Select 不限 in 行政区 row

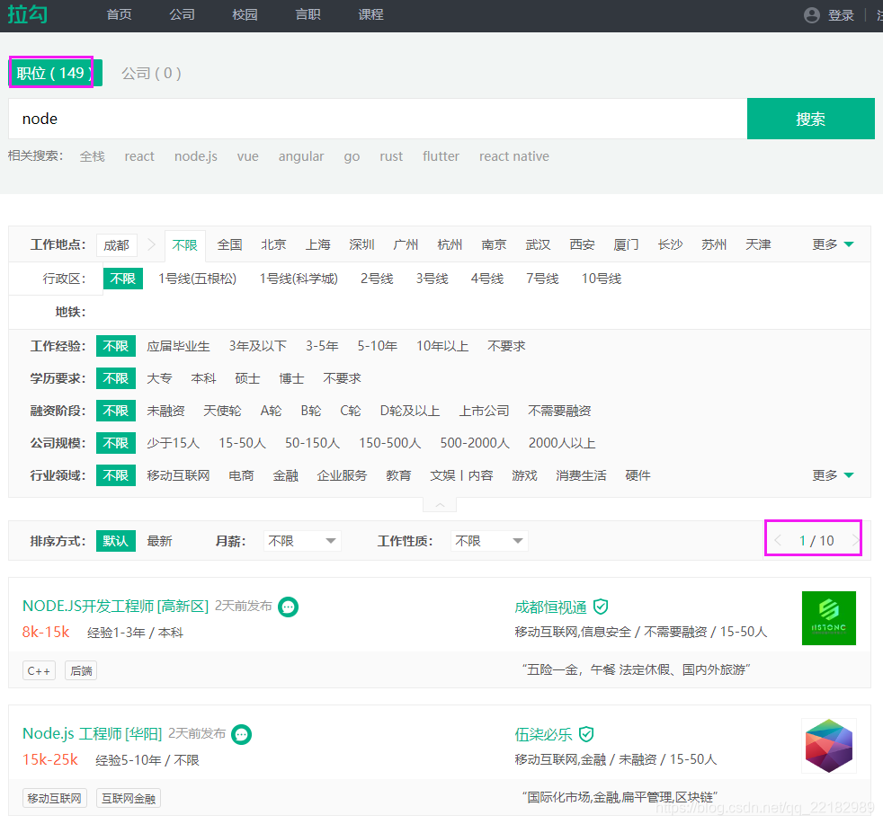pyautogui.click(x=123, y=279)
